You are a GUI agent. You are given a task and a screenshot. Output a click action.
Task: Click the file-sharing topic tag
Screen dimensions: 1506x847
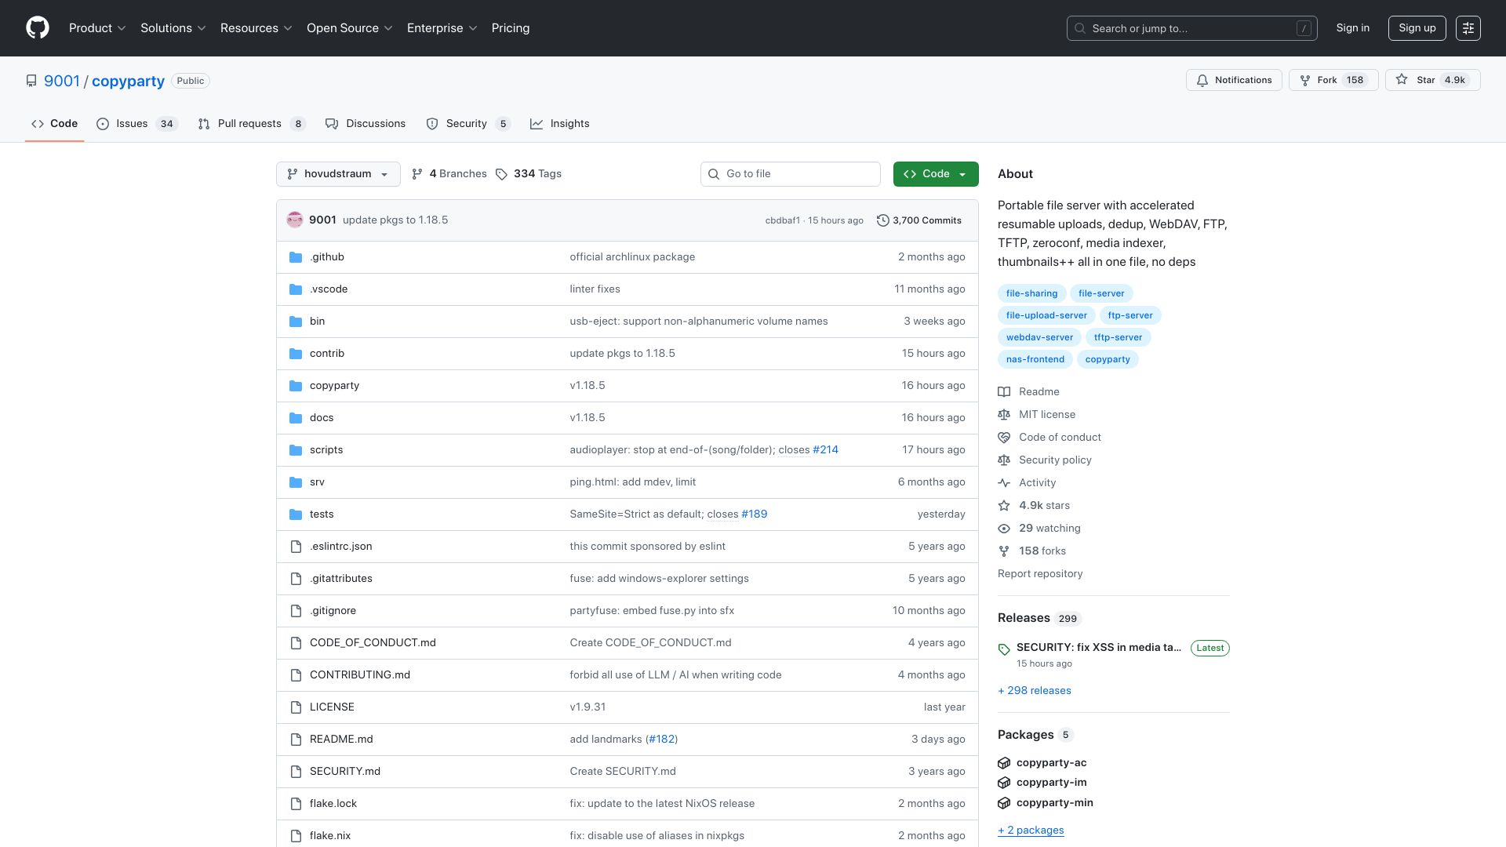1031,293
